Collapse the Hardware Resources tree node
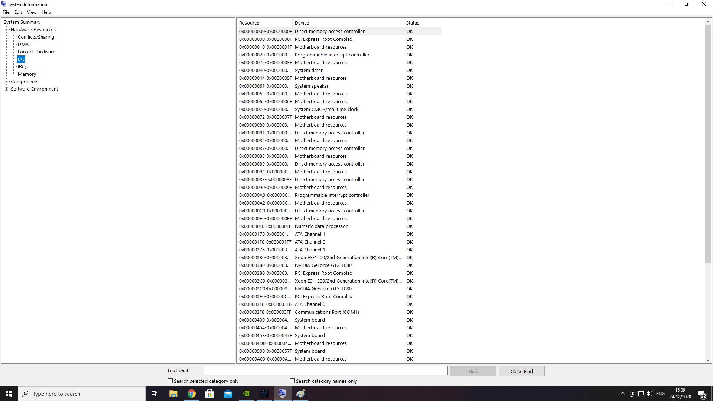 pos(6,30)
